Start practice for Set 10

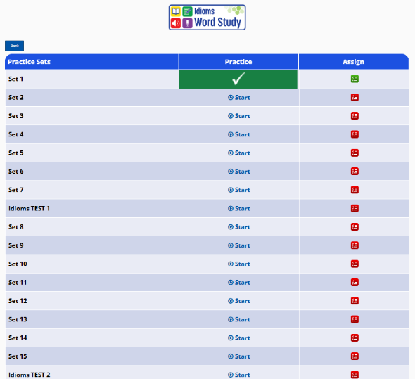[x=238, y=264]
